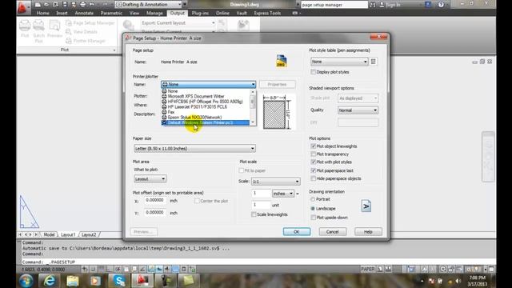Select Portrait drawing orientation

tap(313, 199)
